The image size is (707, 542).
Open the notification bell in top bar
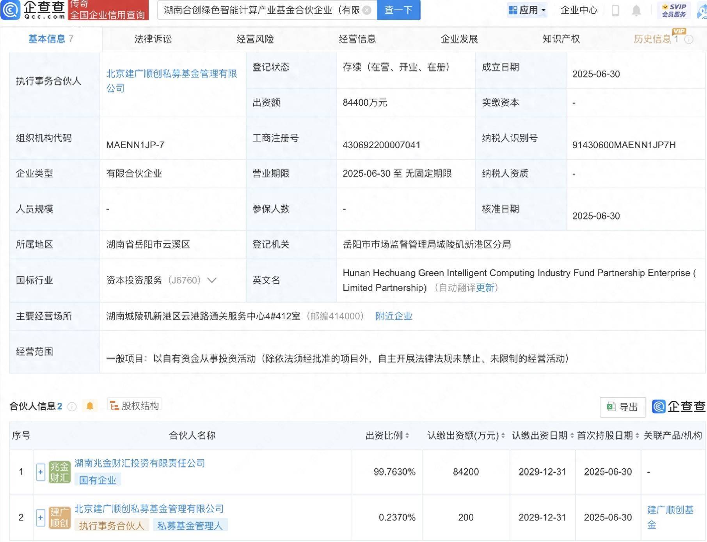[636, 11]
